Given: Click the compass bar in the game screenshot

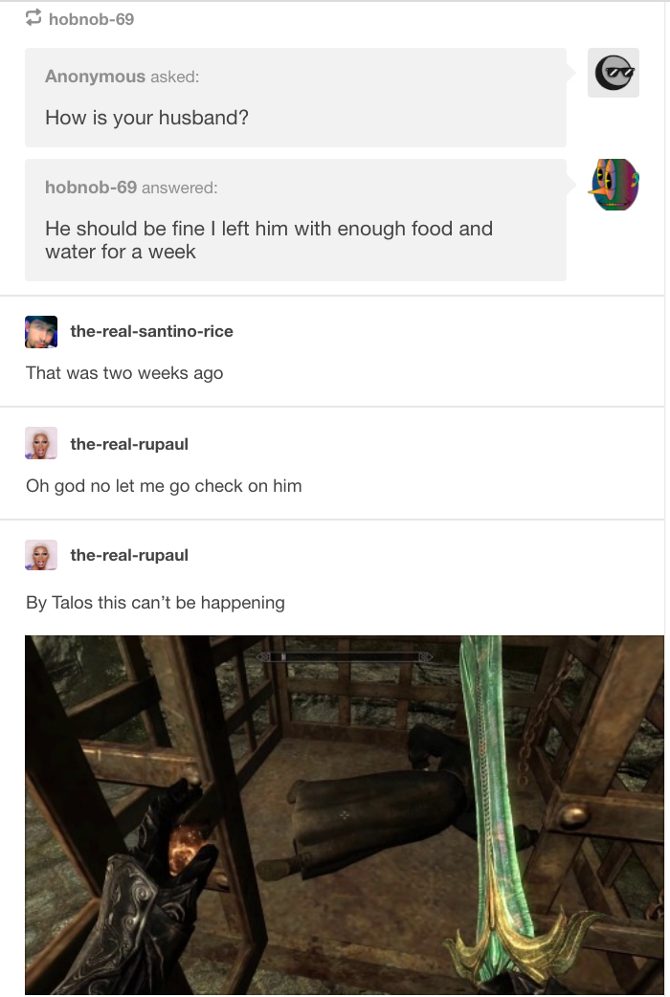Looking at the screenshot, I should [x=345, y=656].
